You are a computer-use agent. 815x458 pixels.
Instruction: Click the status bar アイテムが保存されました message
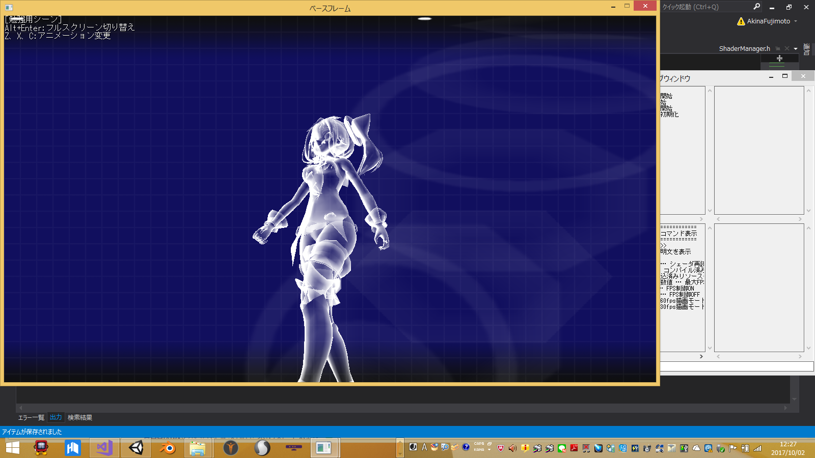click(x=32, y=432)
